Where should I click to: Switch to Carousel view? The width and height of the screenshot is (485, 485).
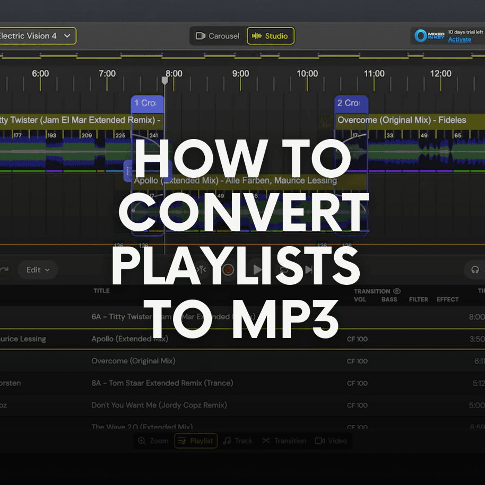click(x=218, y=36)
